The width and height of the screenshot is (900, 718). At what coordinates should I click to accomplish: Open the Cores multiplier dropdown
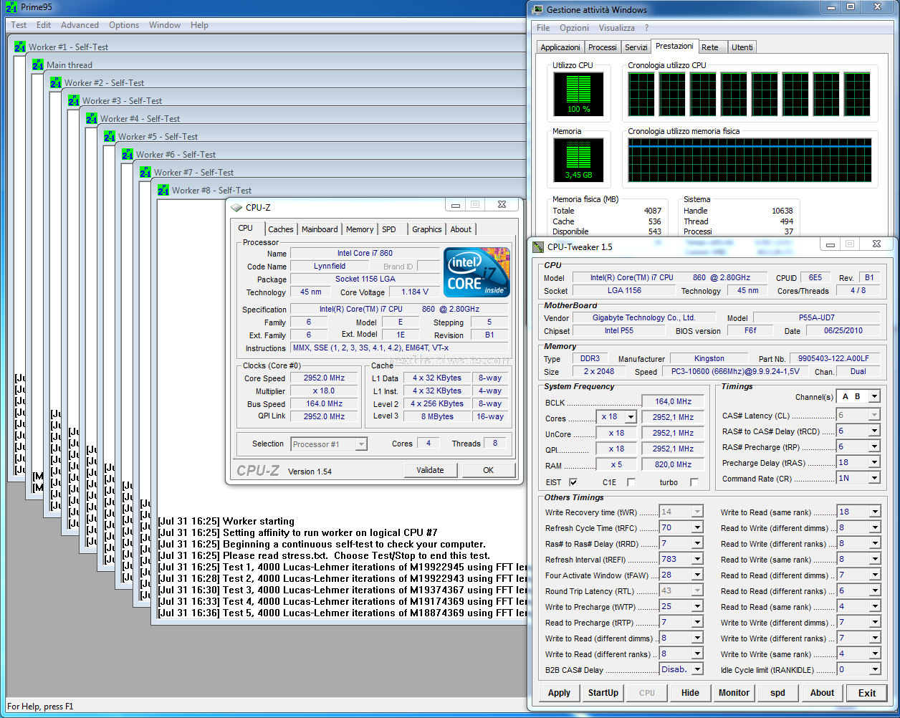pos(630,417)
